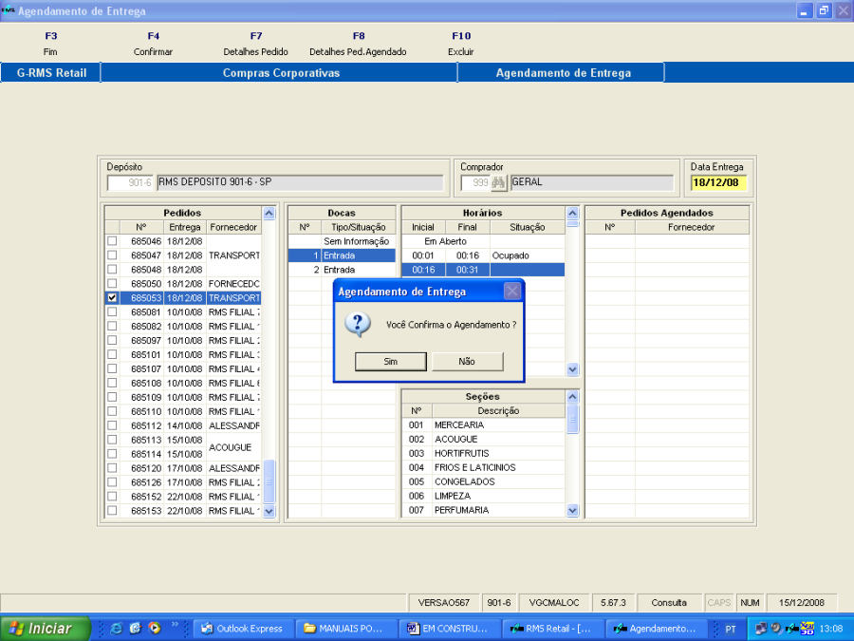
Task: Confirm scheduling with the Sim button
Action: 390,362
